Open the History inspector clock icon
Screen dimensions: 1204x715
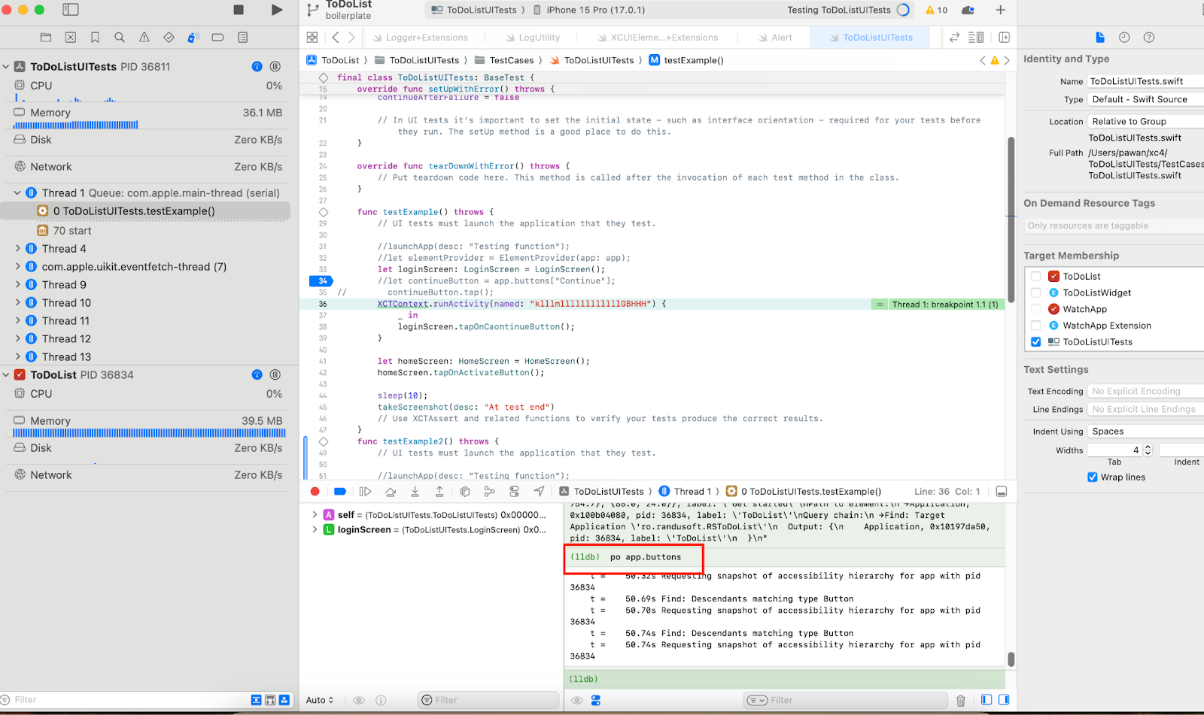[1124, 38]
